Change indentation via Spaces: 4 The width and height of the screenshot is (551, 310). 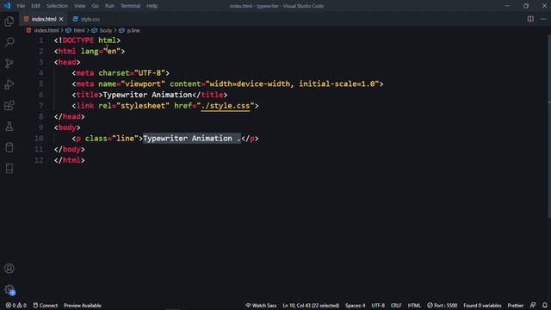coord(356,306)
